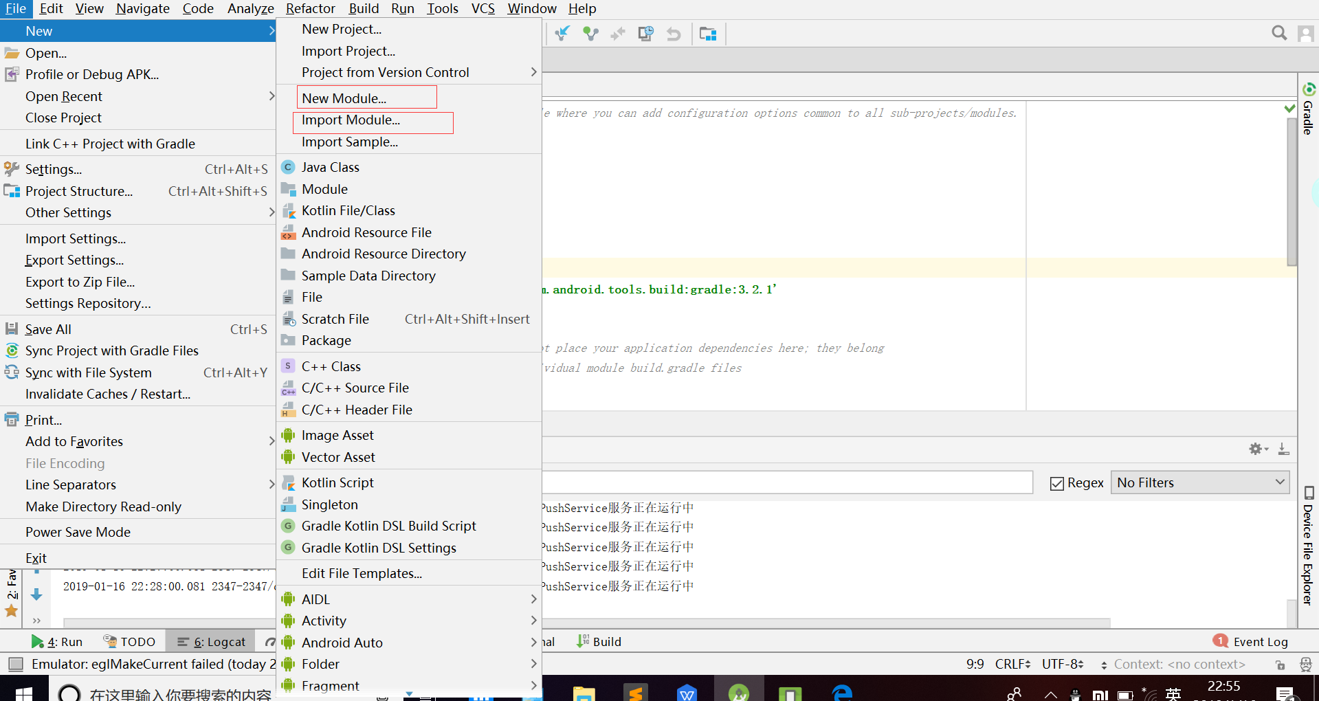
Task: Open the Refactor menu
Action: click(x=310, y=8)
